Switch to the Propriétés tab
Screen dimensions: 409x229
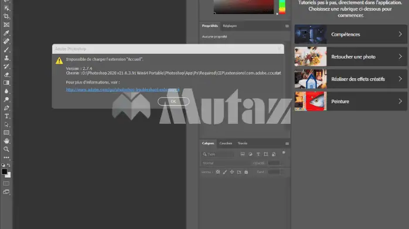click(210, 26)
